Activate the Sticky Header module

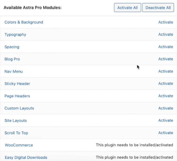(166, 84)
